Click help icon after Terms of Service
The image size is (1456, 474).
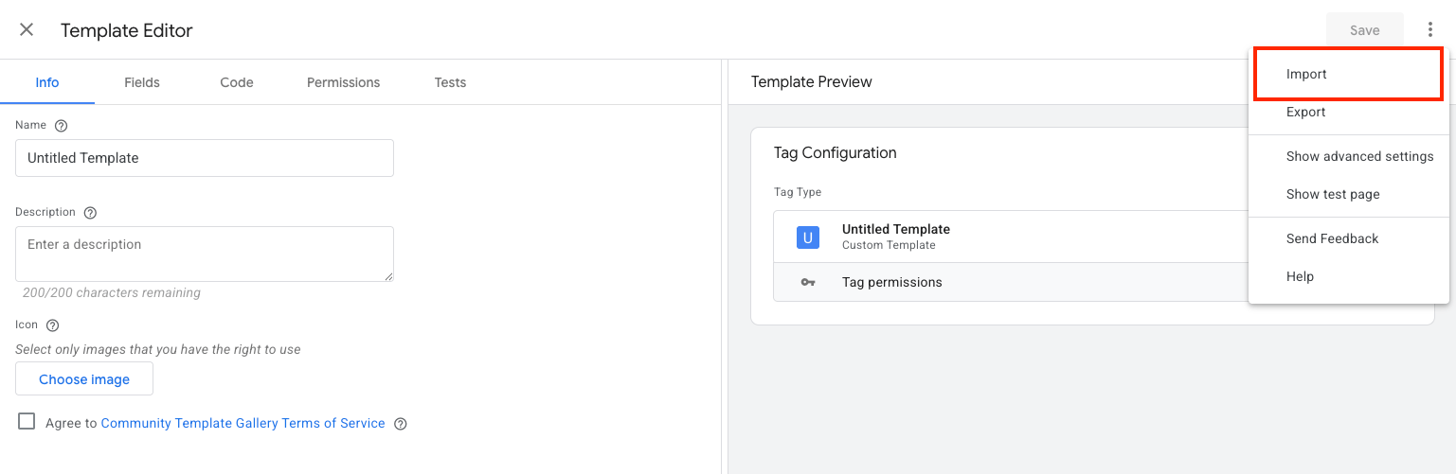[401, 424]
